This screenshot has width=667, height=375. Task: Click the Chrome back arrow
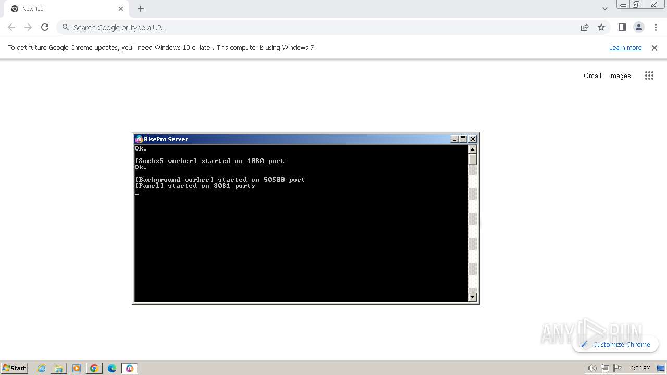(x=11, y=27)
